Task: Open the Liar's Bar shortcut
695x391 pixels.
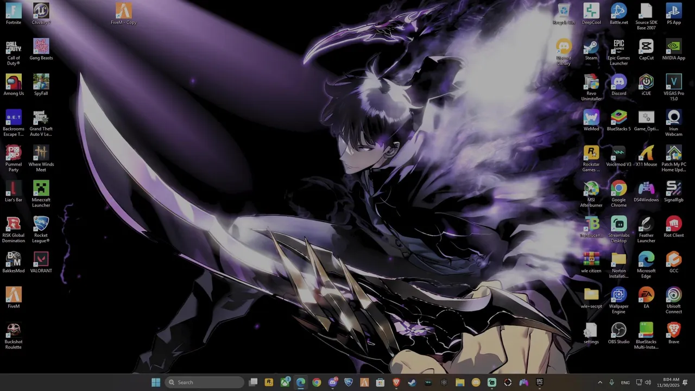Action: [x=14, y=192]
